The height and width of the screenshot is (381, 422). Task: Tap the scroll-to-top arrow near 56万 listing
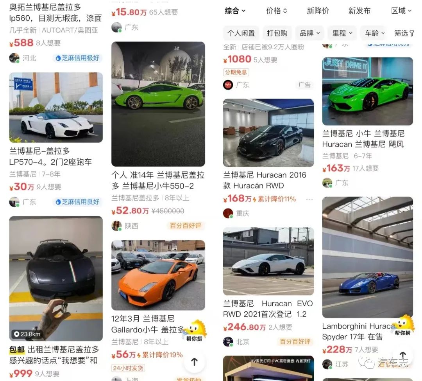pos(194,362)
